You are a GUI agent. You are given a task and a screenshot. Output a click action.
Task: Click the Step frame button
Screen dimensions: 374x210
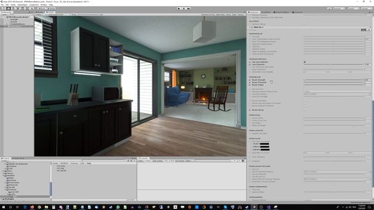tap(188, 8)
